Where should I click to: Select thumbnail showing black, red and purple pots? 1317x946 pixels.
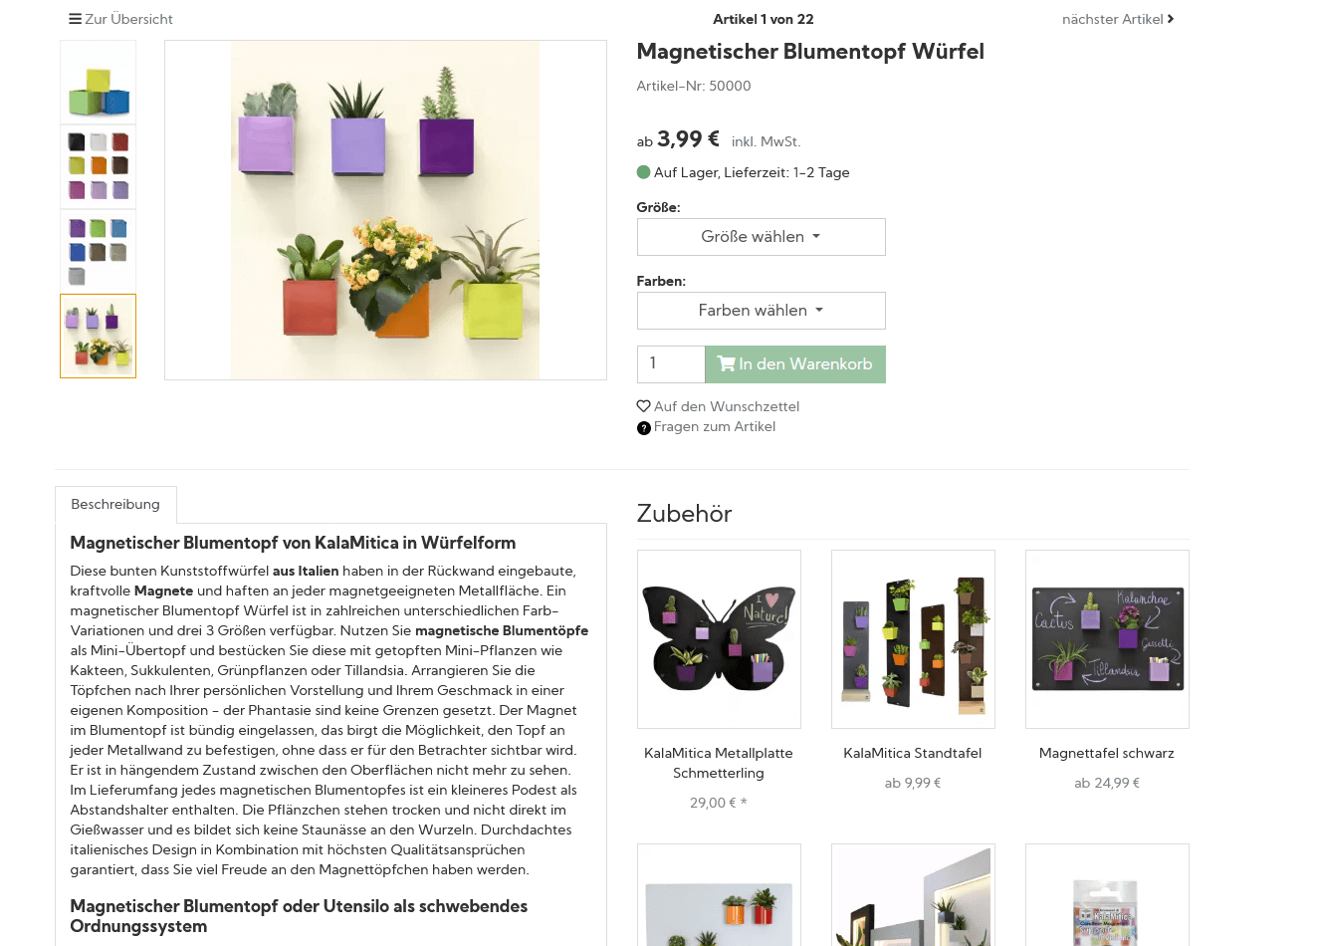click(x=98, y=166)
